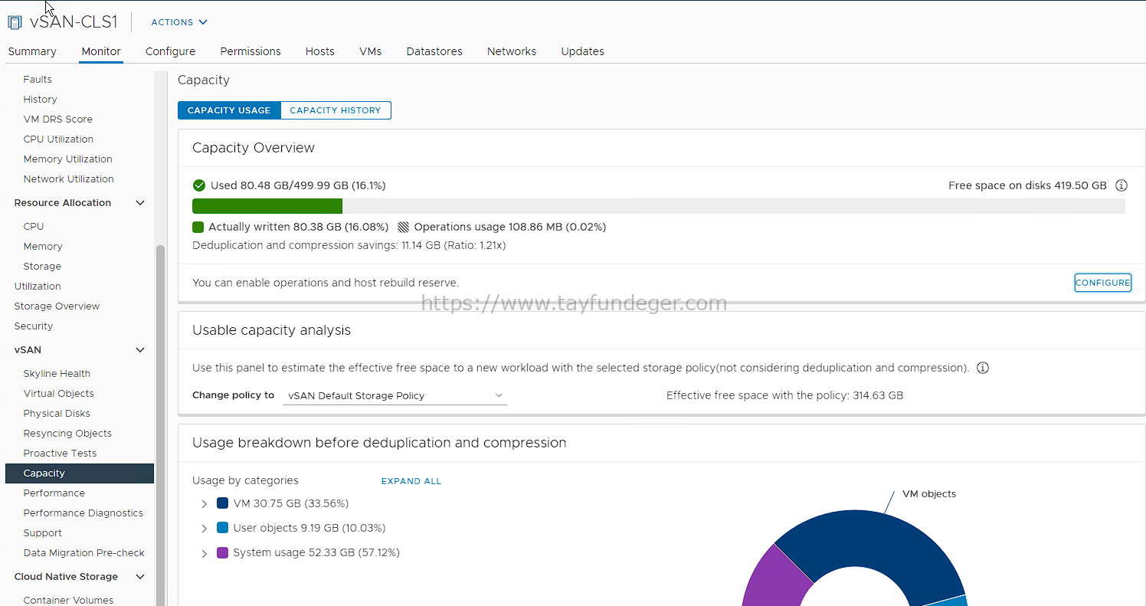This screenshot has height=606, width=1146.
Task: Open the Networks tab
Action: 512,51
